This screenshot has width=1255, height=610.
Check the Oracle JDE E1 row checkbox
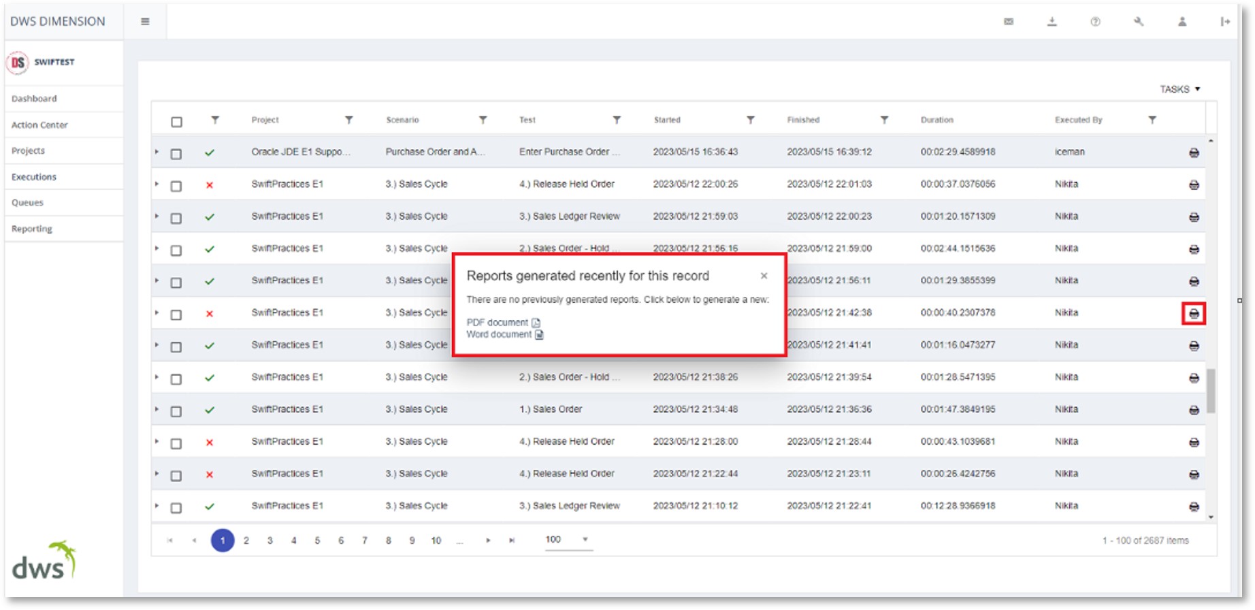[176, 154]
